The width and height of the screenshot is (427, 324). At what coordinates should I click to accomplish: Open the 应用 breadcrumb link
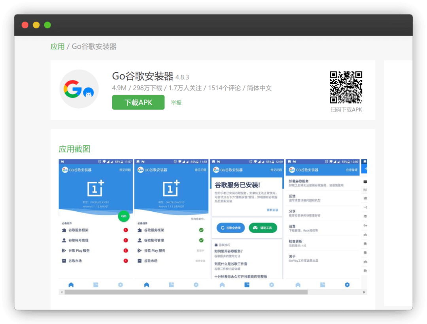point(57,47)
